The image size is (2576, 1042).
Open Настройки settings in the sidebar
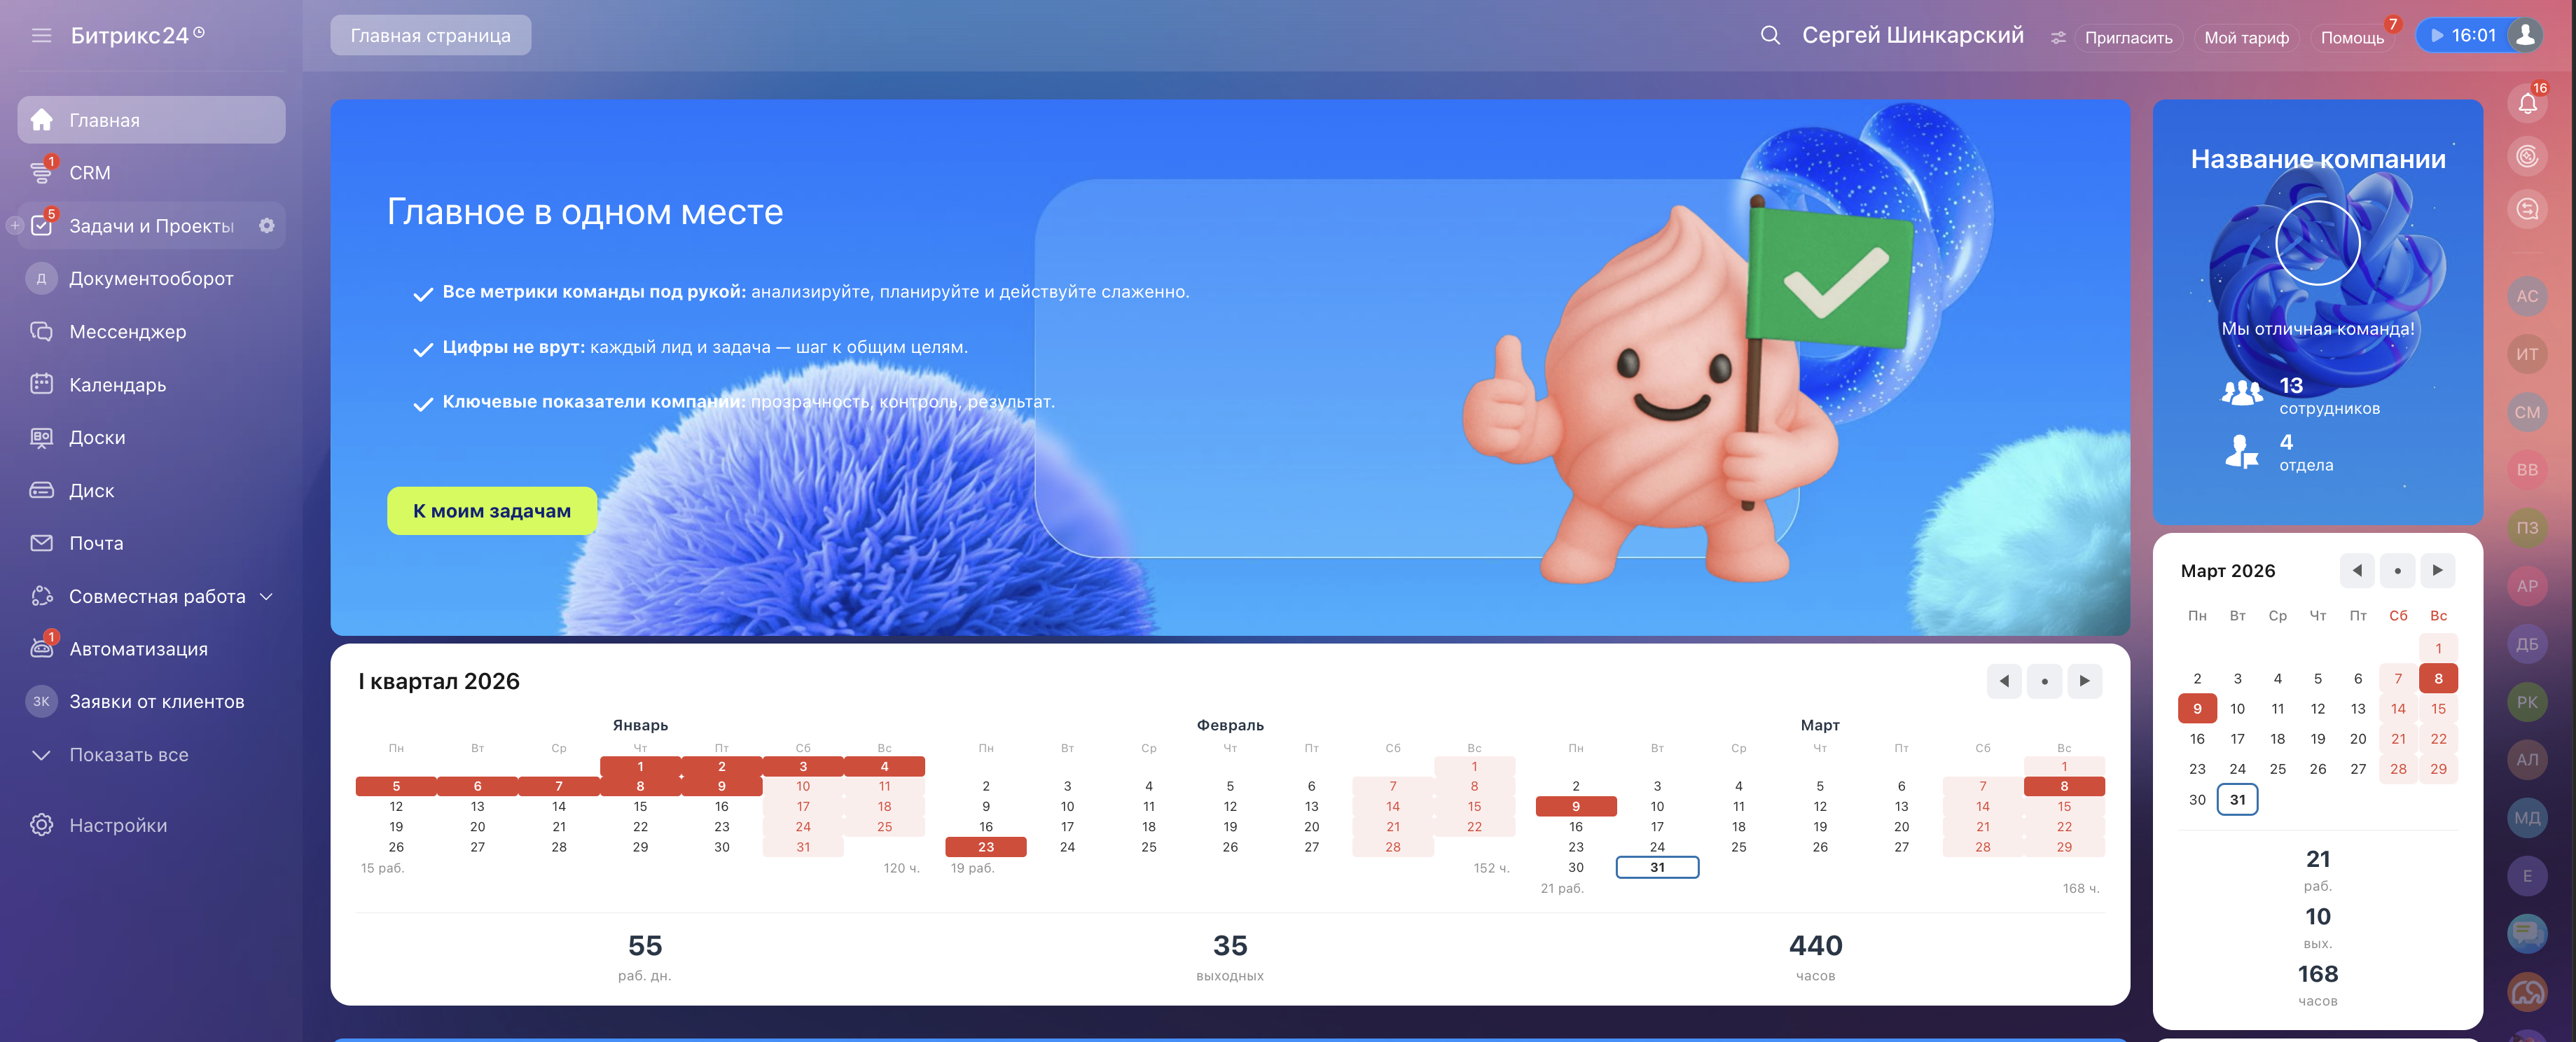coord(117,826)
